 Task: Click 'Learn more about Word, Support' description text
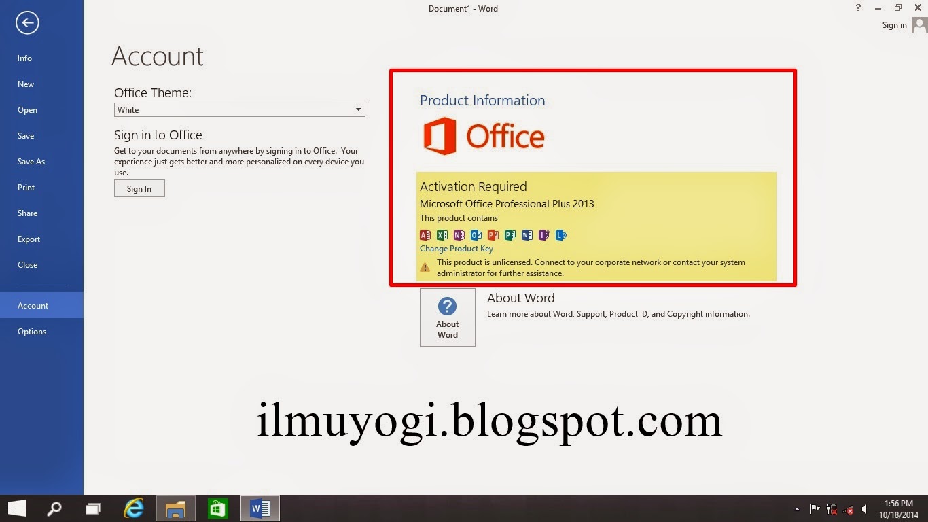pos(618,314)
